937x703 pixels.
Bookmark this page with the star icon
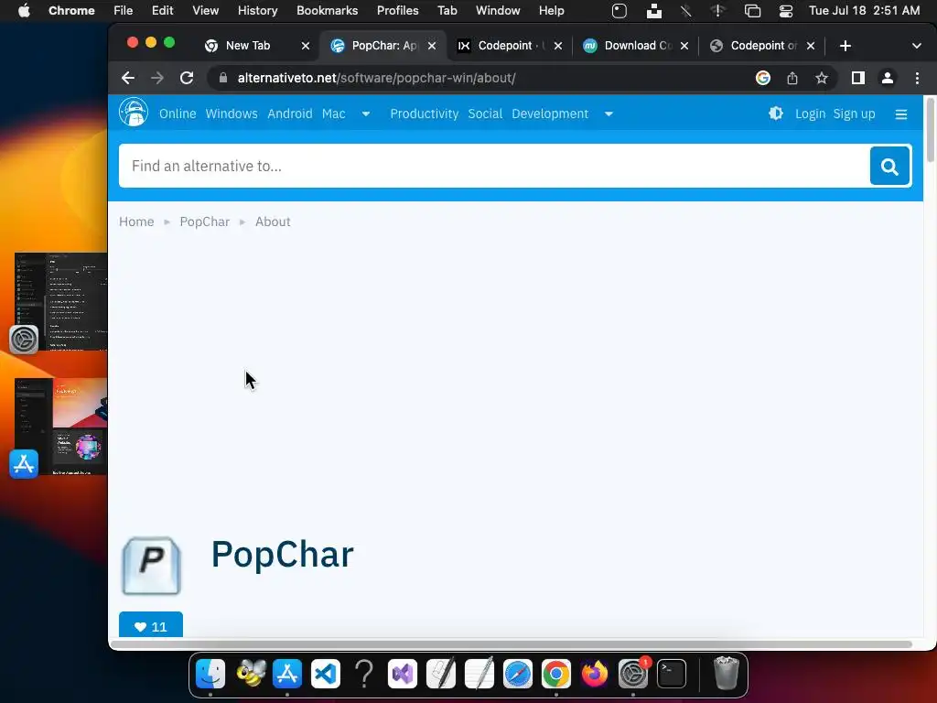point(822,79)
